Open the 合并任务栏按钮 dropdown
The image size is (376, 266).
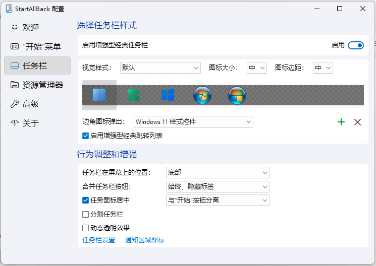218,187
